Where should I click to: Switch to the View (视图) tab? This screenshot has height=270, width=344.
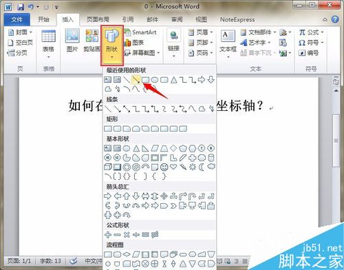(201, 19)
